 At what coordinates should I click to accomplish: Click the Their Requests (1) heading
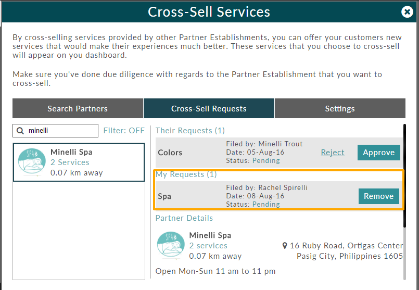point(190,131)
